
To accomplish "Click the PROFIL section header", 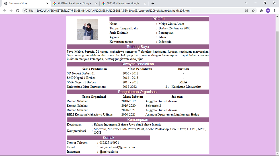I will pyautogui.click(x=159, y=19).
